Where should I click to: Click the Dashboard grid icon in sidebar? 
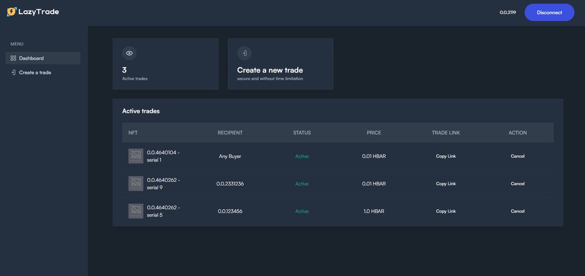click(x=13, y=58)
